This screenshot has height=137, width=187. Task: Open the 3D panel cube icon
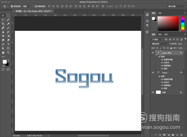[x=147, y=32]
